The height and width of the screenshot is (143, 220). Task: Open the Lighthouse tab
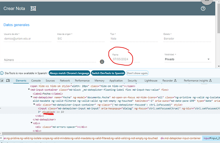click(151, 81)
